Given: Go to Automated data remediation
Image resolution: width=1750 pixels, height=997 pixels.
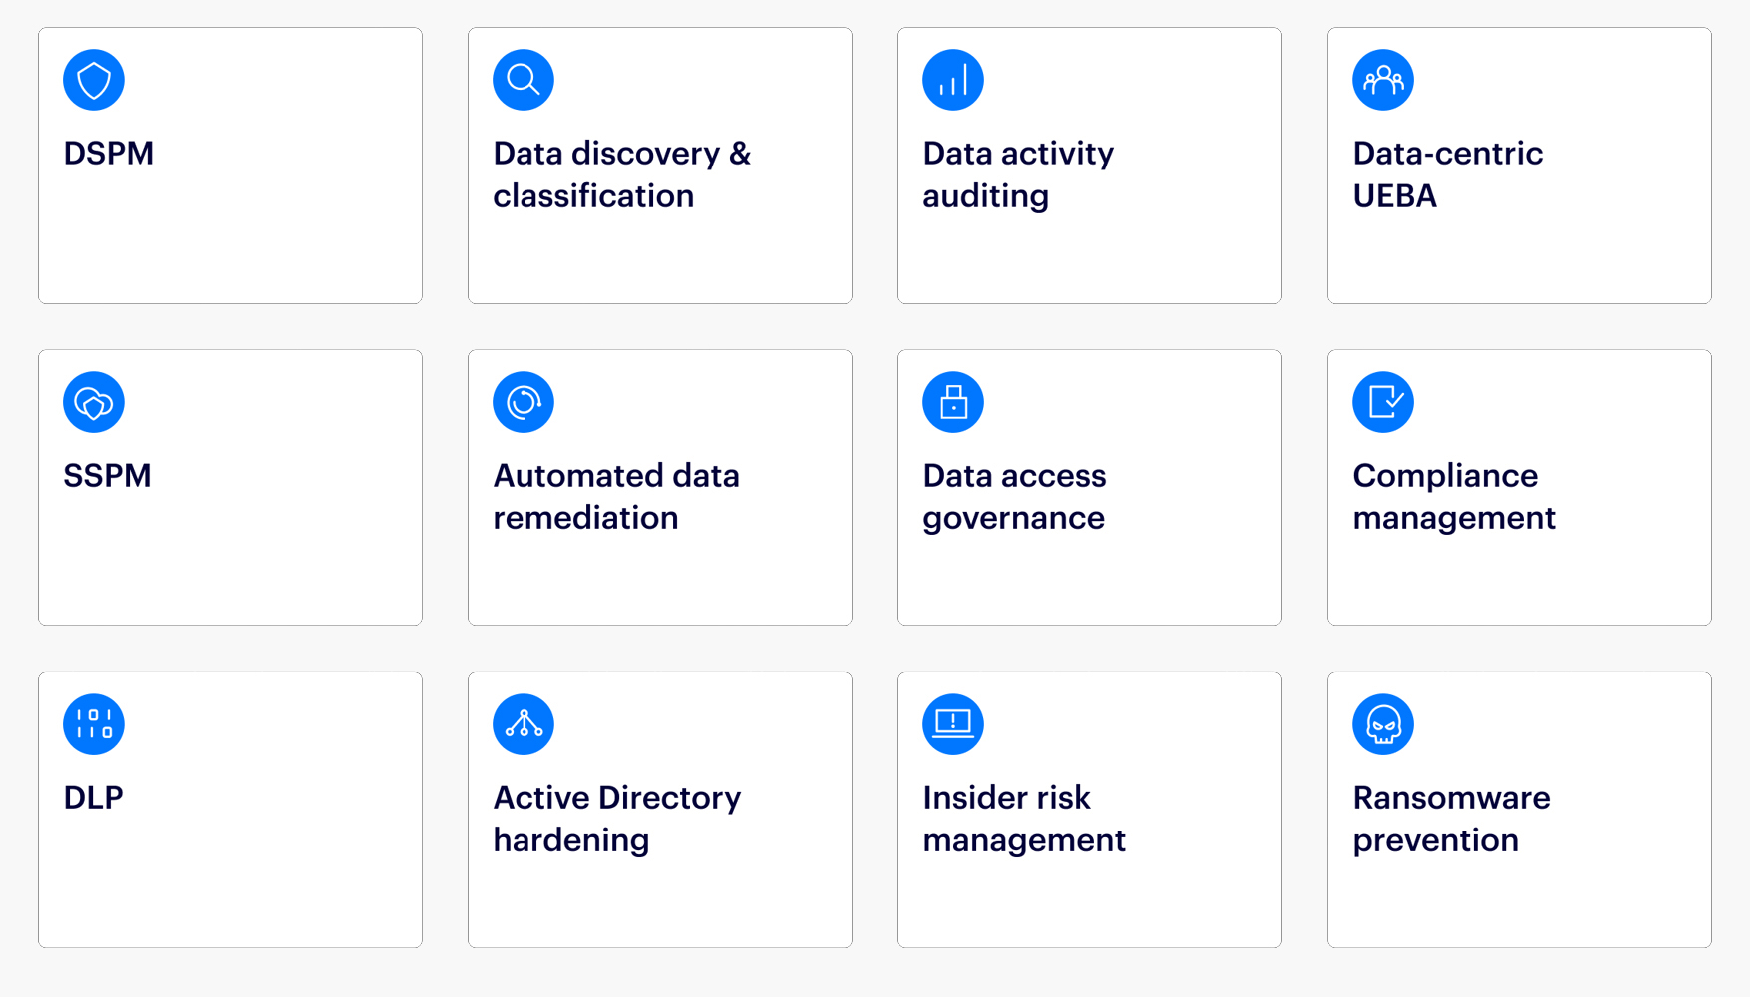Looking at the screenshot, I should [x=615, y=497].
